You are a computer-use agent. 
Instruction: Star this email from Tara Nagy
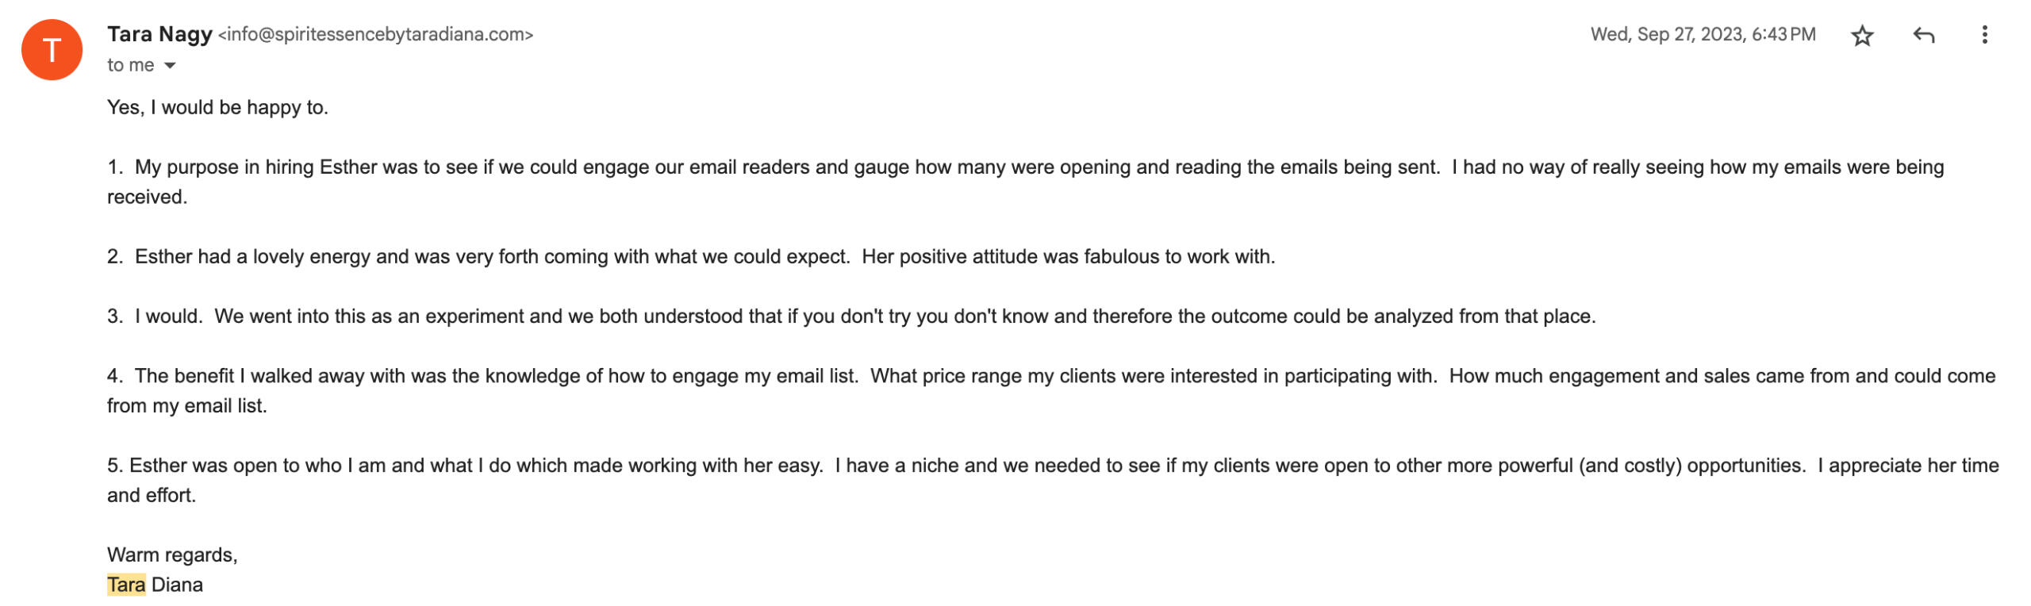1861,36
